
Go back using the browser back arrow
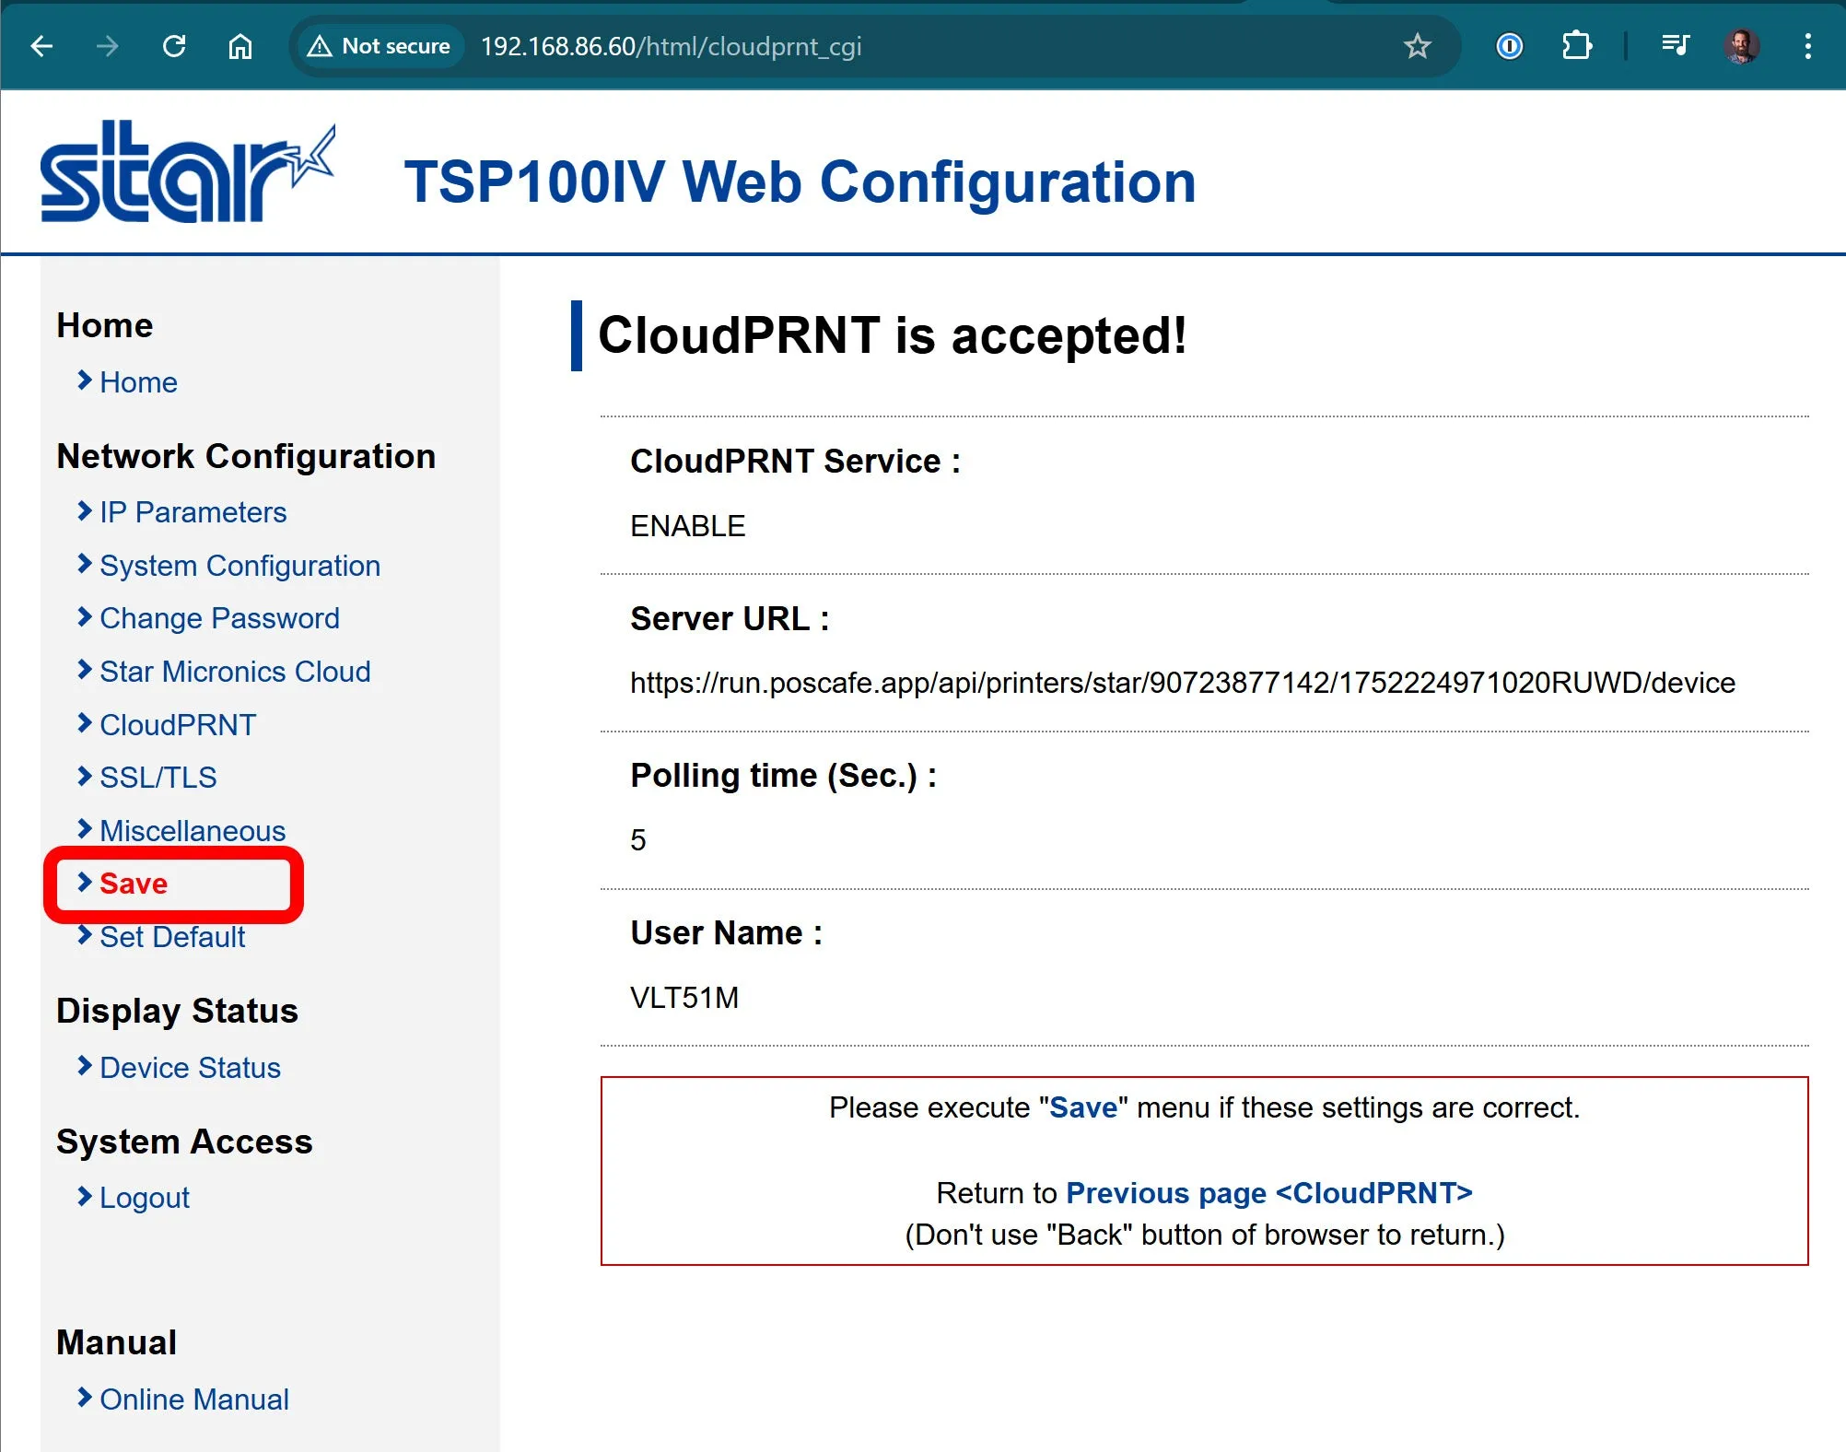click(41, 46)
